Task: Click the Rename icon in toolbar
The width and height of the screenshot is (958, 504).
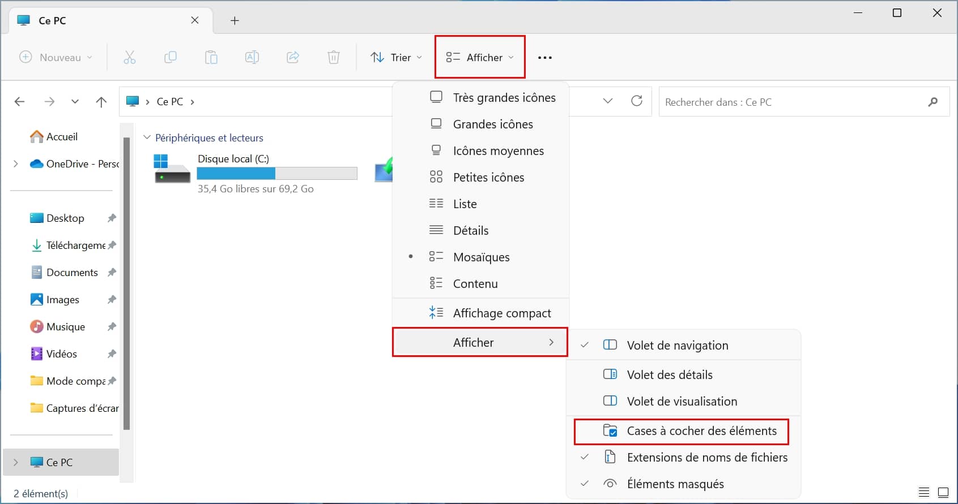Action: 252,57
